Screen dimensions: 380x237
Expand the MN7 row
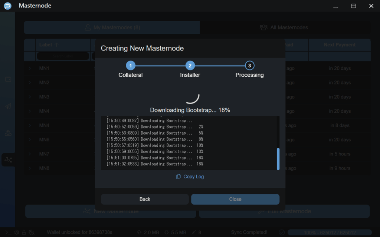click(x=30, y=154)
